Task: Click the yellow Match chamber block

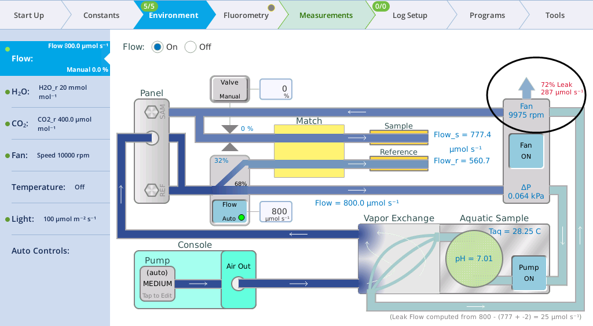Action: pyautogui.click(x=309, y=152)
